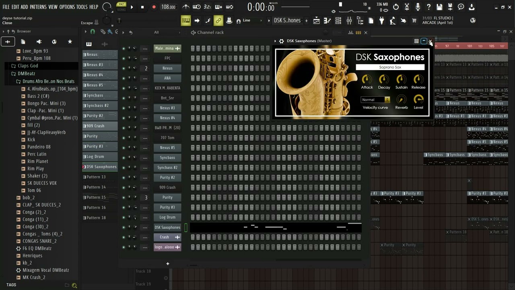Open the Mixer view icon
Viewport: 515px width, 290px height.
tap(349, 21)
